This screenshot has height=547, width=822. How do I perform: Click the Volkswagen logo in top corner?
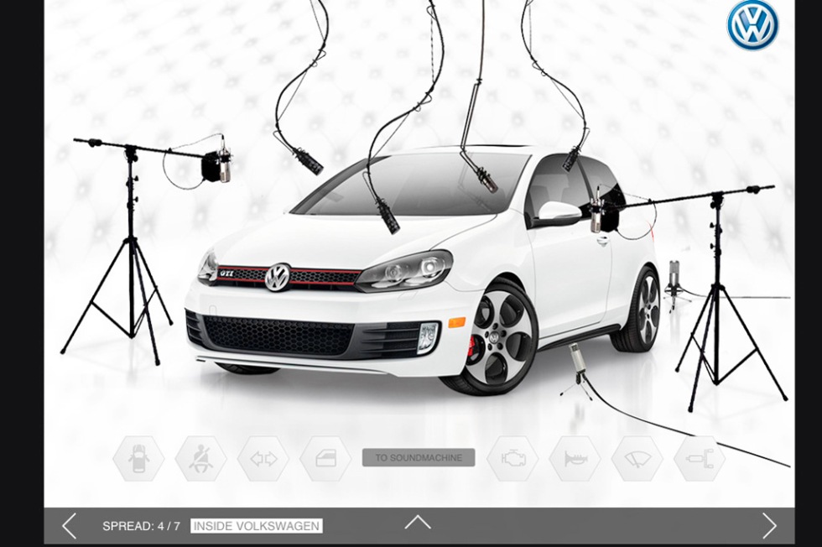click(x=752, y=25)
